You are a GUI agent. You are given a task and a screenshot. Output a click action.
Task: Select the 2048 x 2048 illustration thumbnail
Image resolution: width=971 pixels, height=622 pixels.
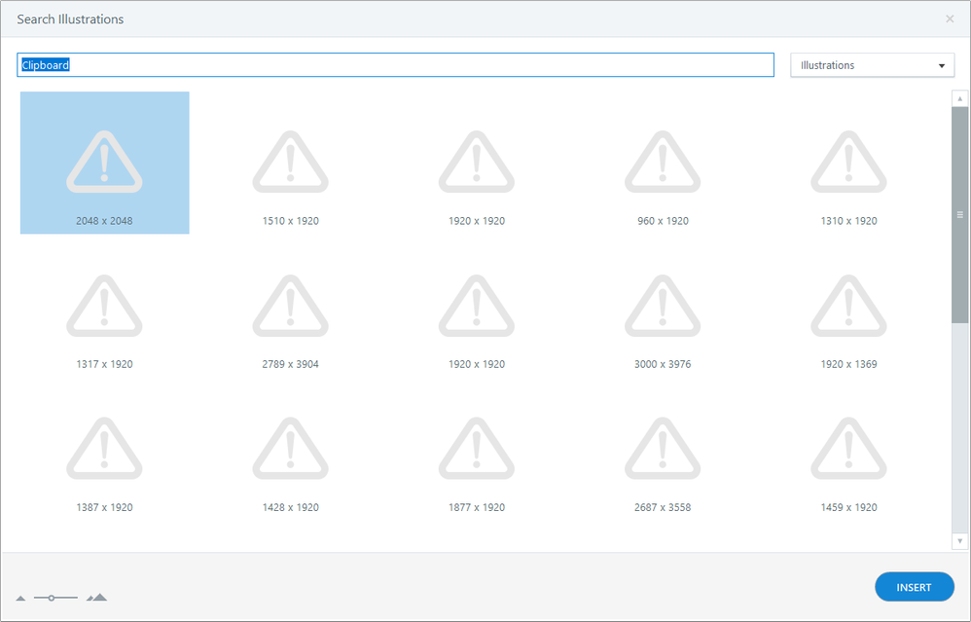point(105,163)
